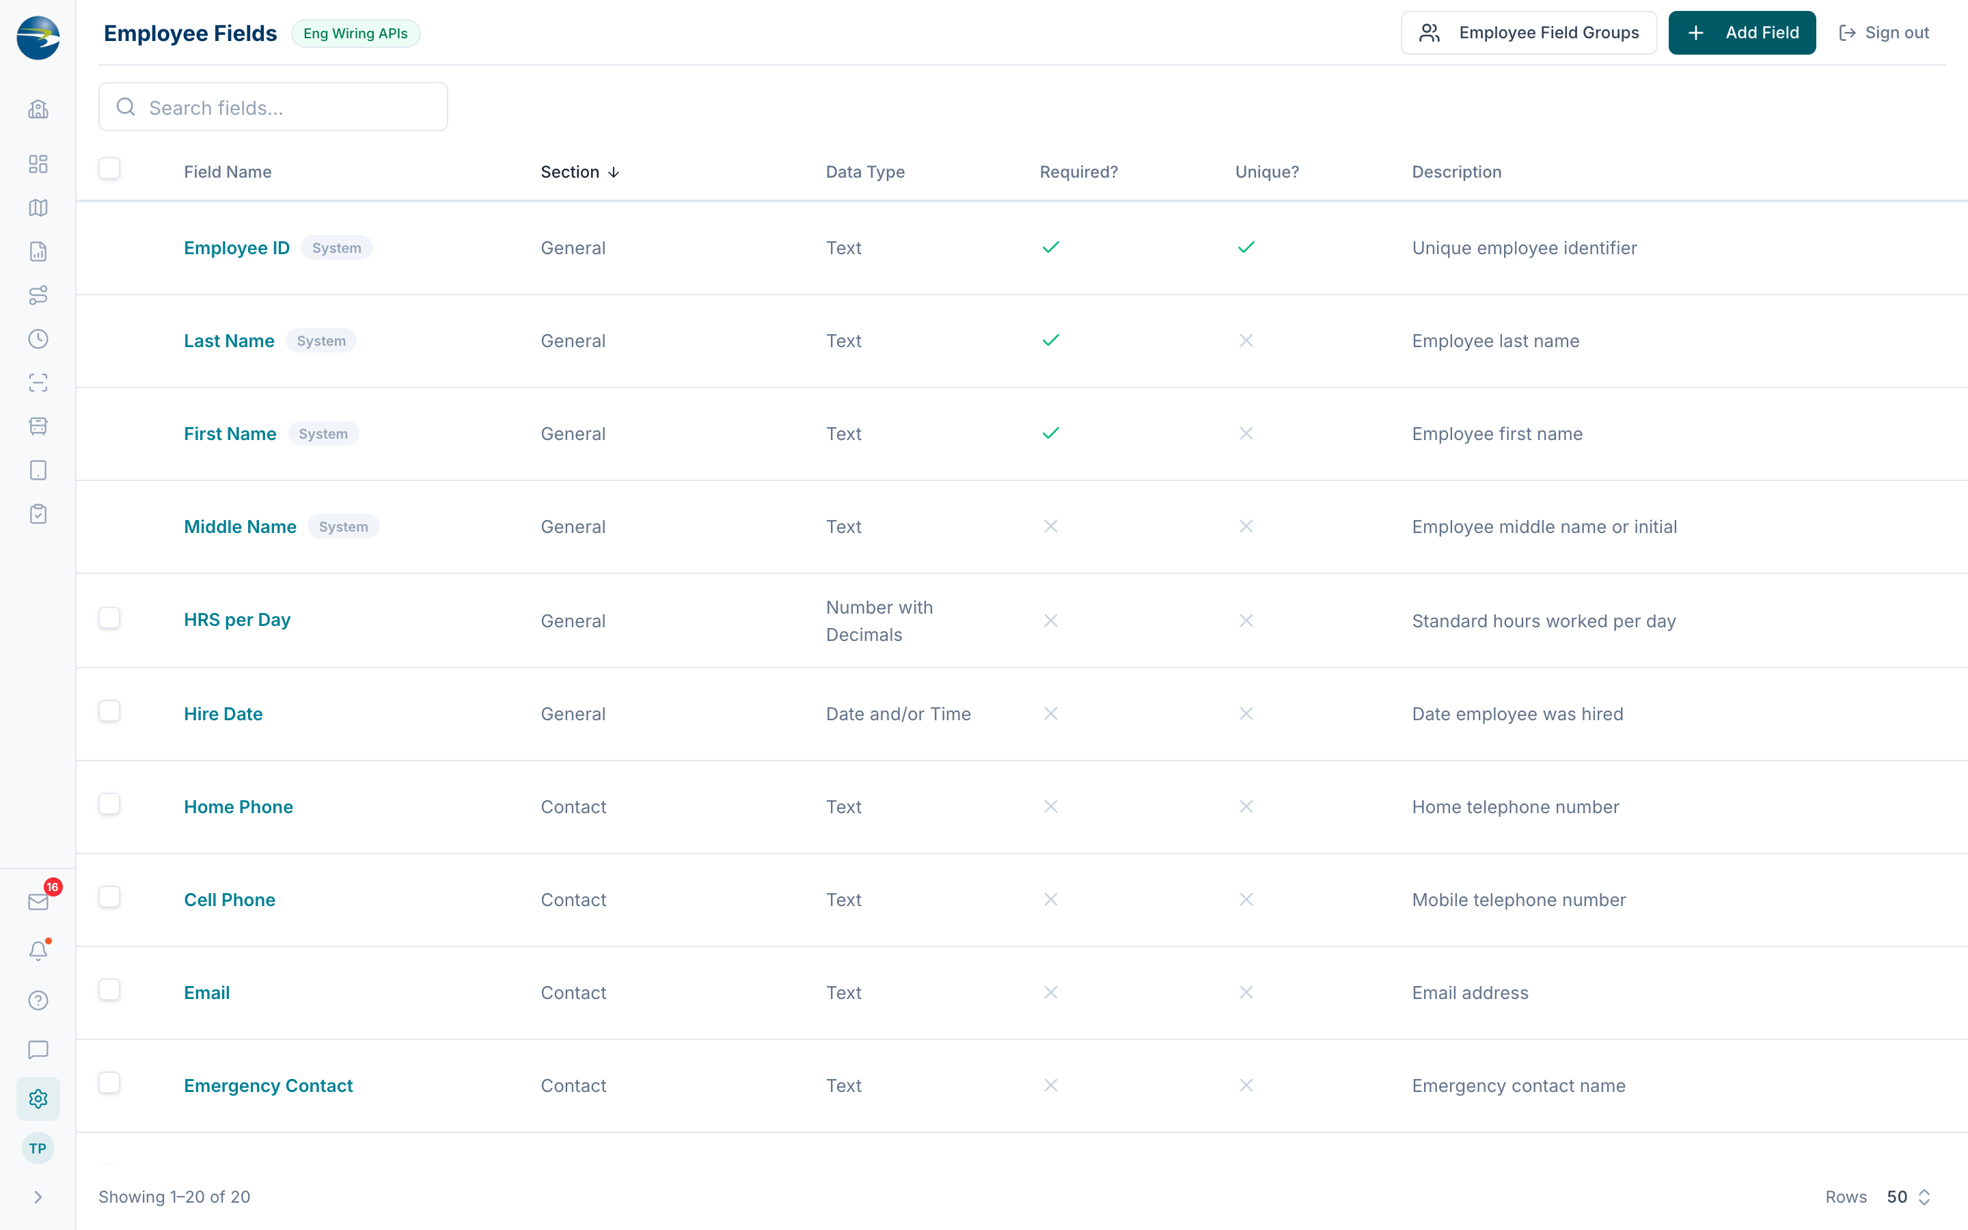
Task: Click the System tag beside Employee ID
Action: pyautogui.click(x=337, y=248)
